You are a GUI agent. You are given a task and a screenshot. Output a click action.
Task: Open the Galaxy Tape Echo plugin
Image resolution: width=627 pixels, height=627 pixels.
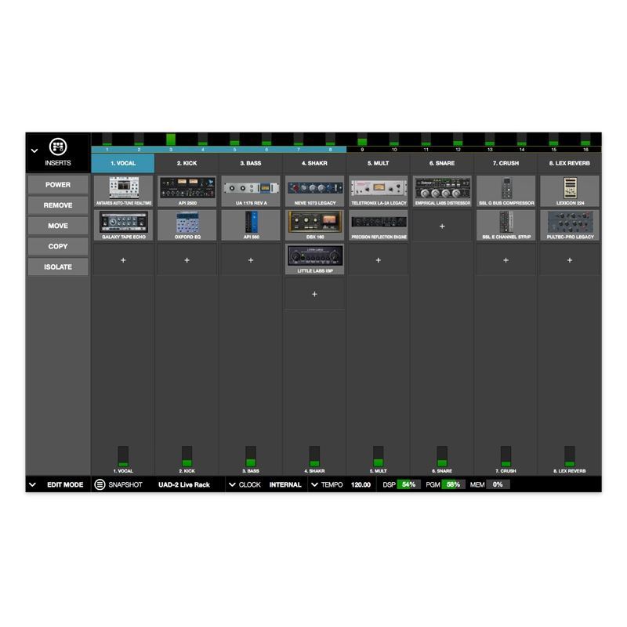(x=124, y=225)
